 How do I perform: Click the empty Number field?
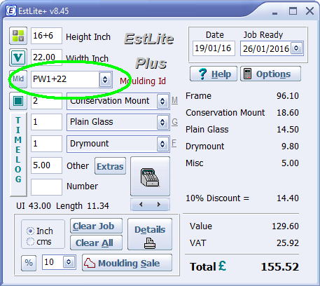click(46, 187)
